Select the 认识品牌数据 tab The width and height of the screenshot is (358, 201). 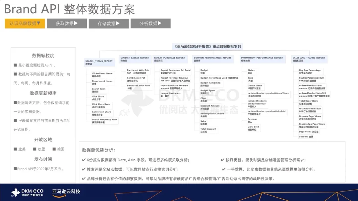(25, 23)
